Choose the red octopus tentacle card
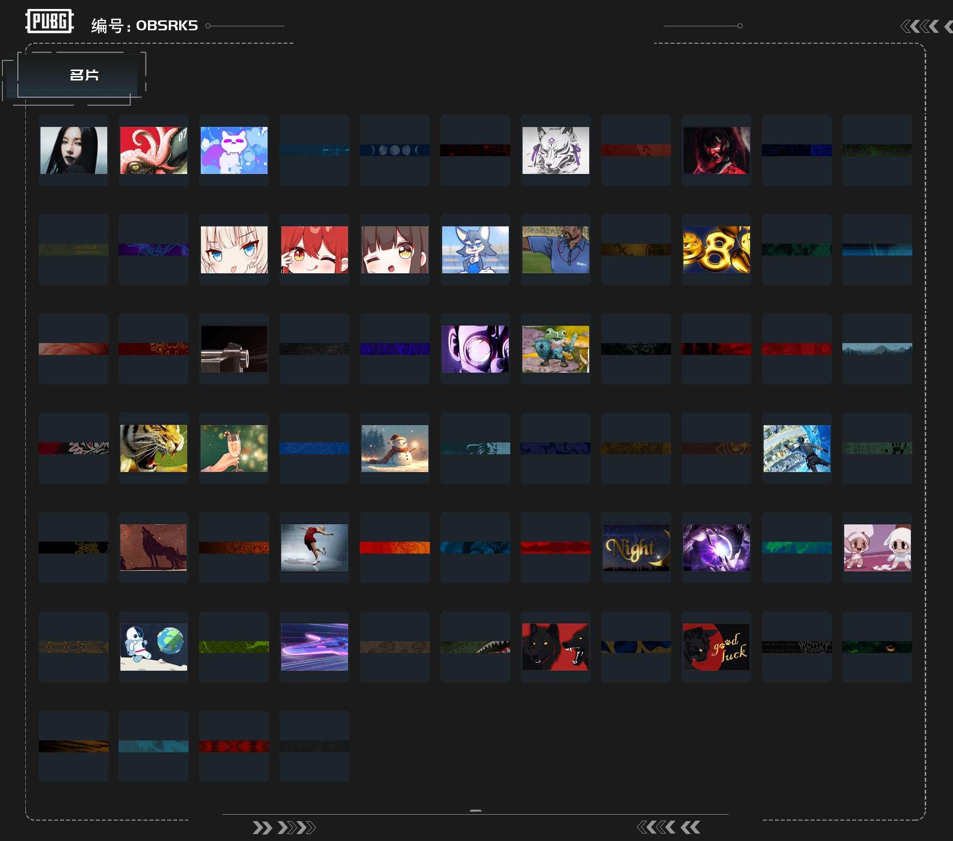Viewport: 953px width, 841px height. point(154,150)
